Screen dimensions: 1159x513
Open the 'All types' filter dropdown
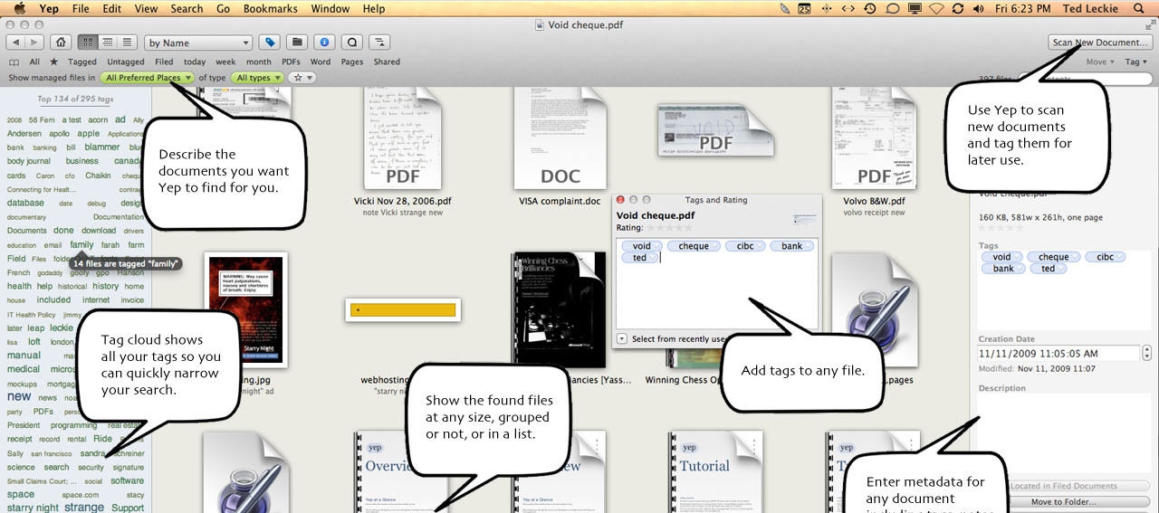click(x=258, y=78)
